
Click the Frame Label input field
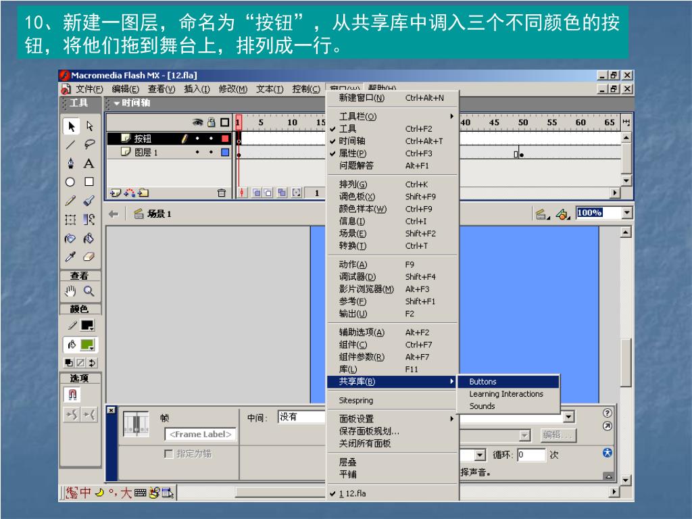[200, 435]
